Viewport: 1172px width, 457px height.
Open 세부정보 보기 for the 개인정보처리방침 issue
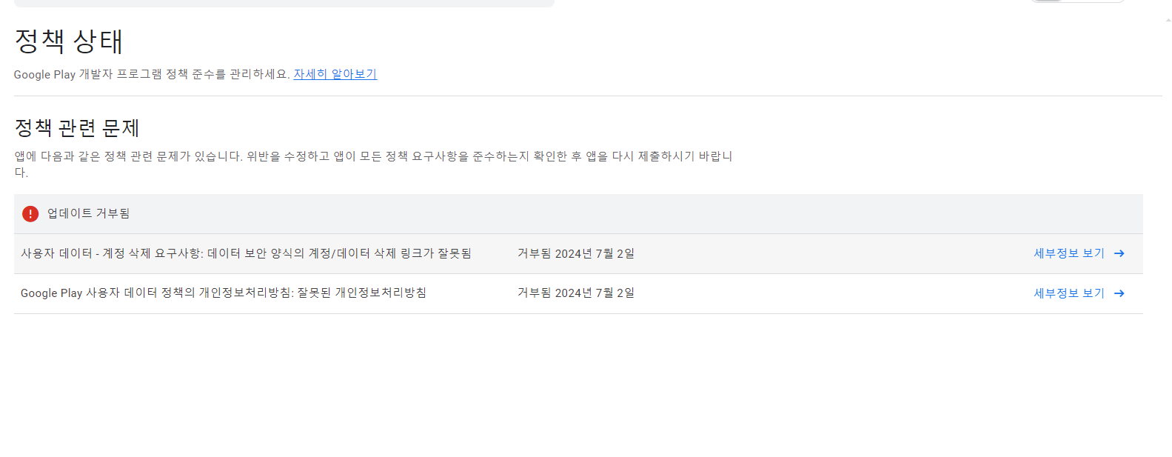[1069, 293]
